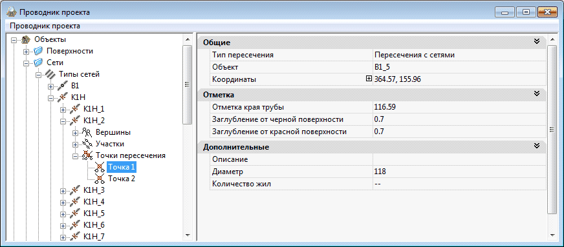Select the K1H_5 tree label
Screen dimensions: 564x247
point(94,213)
